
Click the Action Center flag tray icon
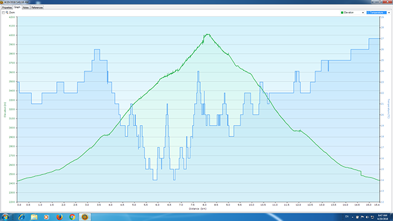[x=362, y=217]
